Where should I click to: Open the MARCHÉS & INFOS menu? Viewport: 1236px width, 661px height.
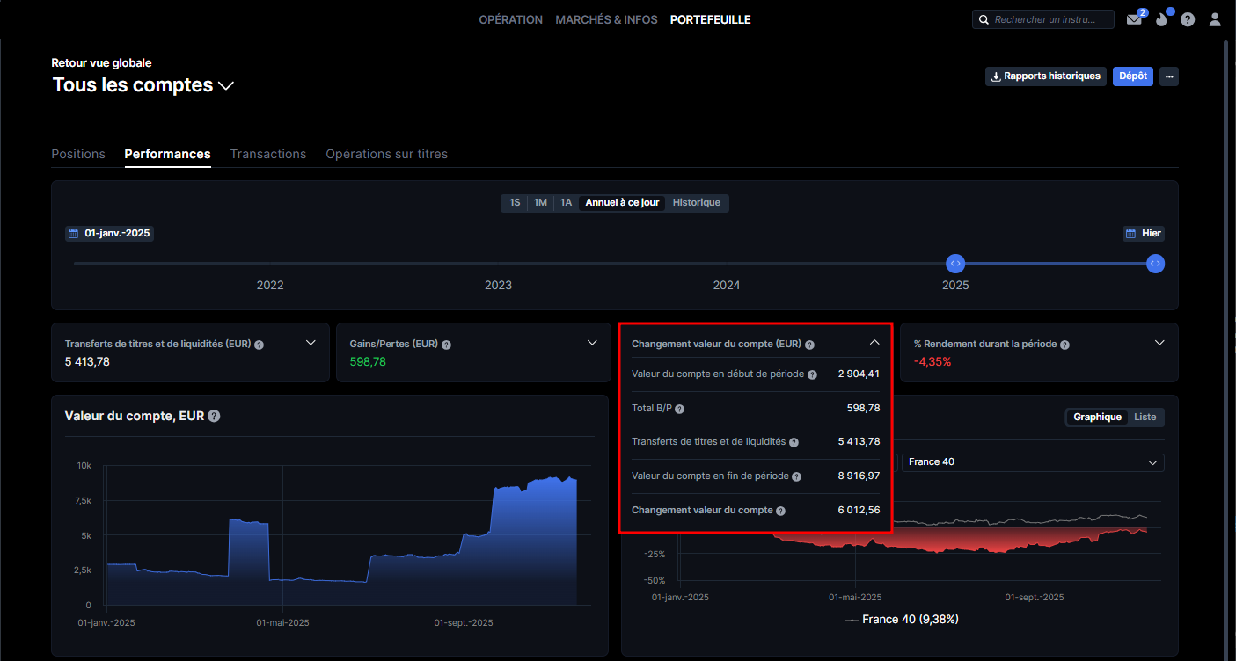(606, 19)
